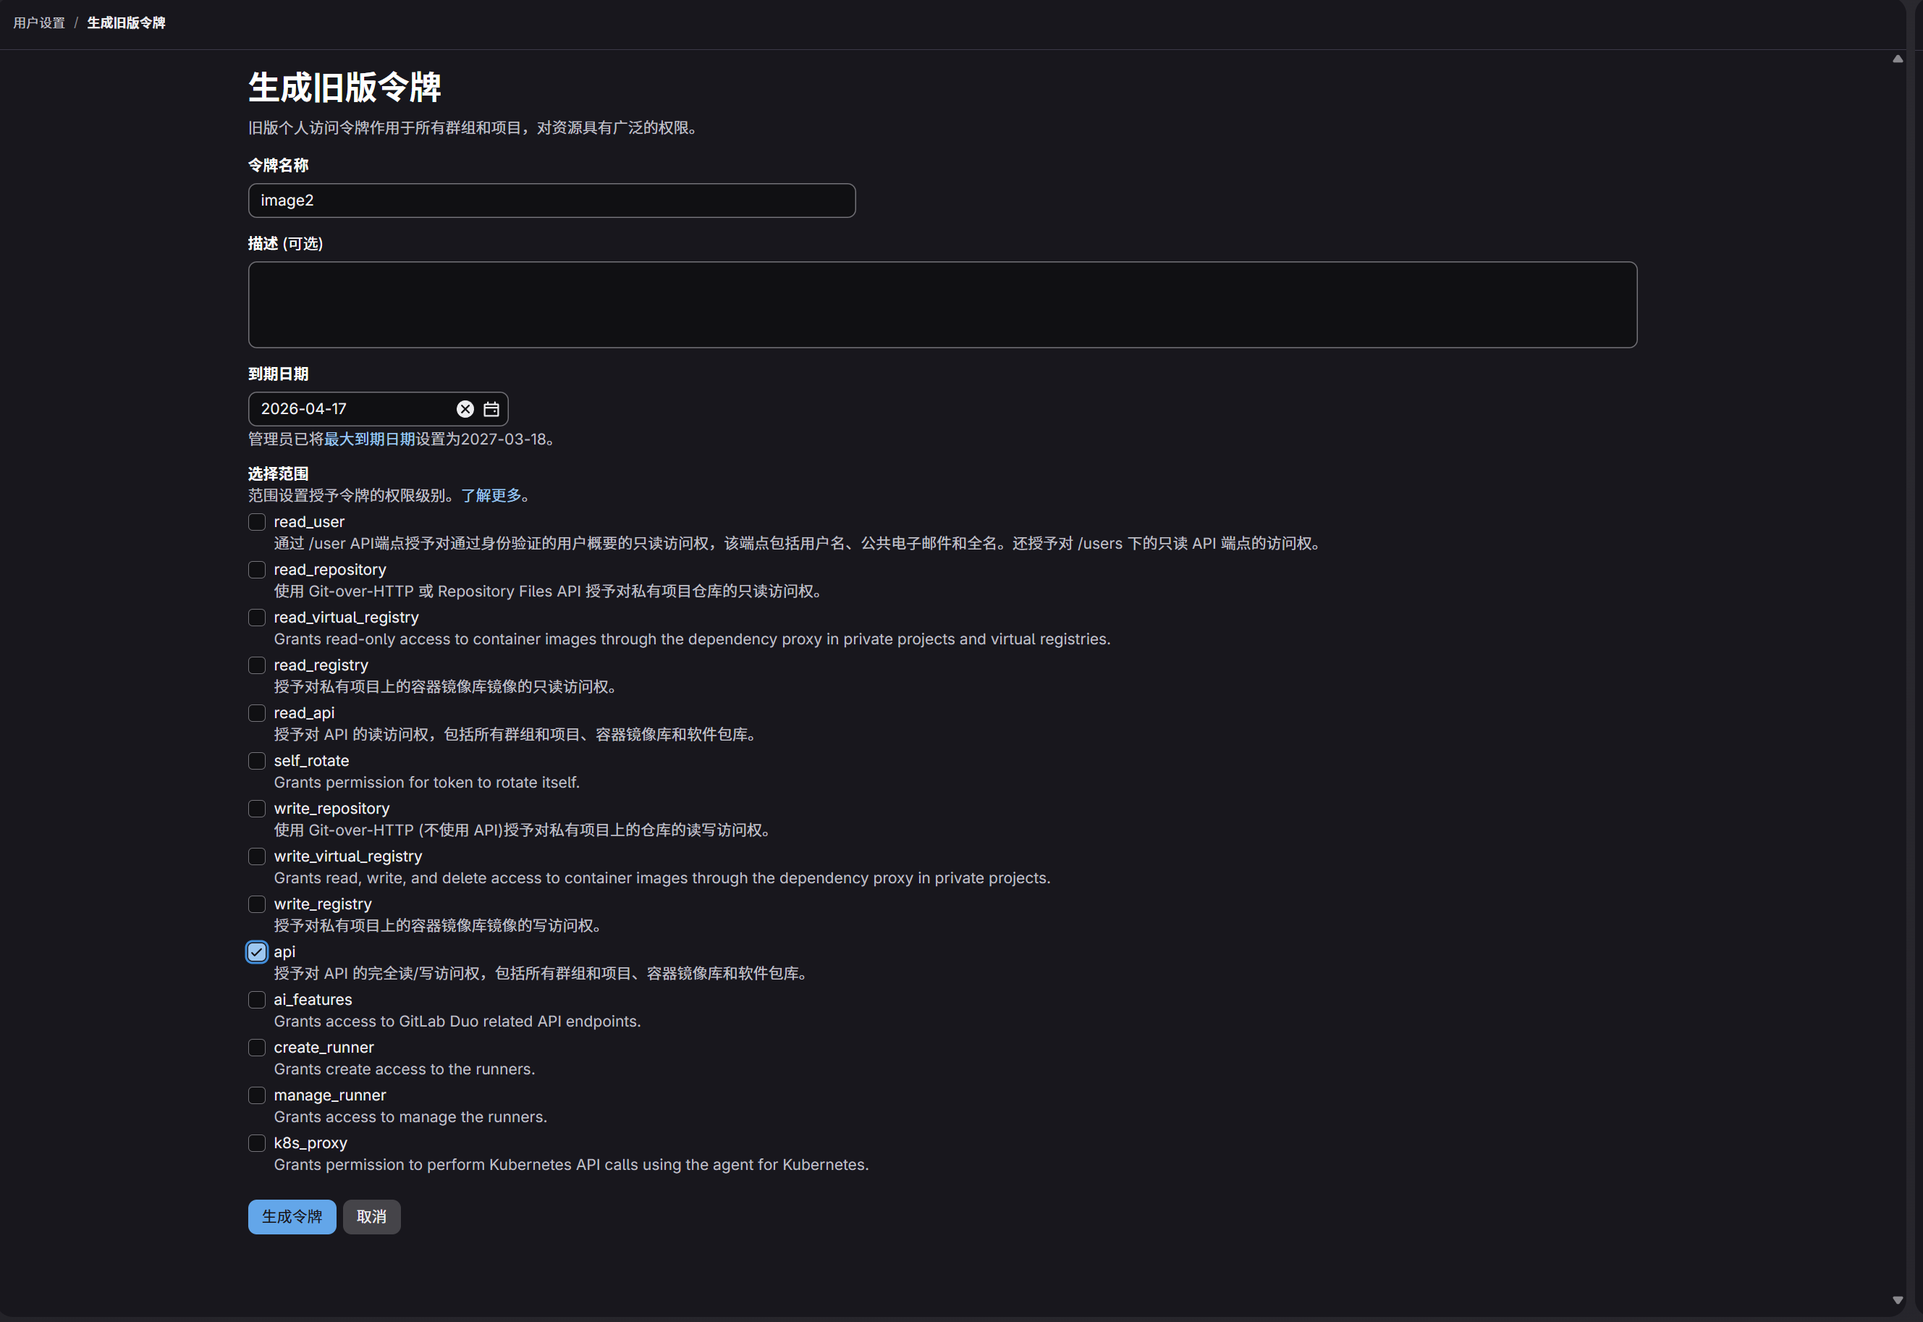
Task: Click the read_virtual_registry label text
Action: (x=346, y=618)
